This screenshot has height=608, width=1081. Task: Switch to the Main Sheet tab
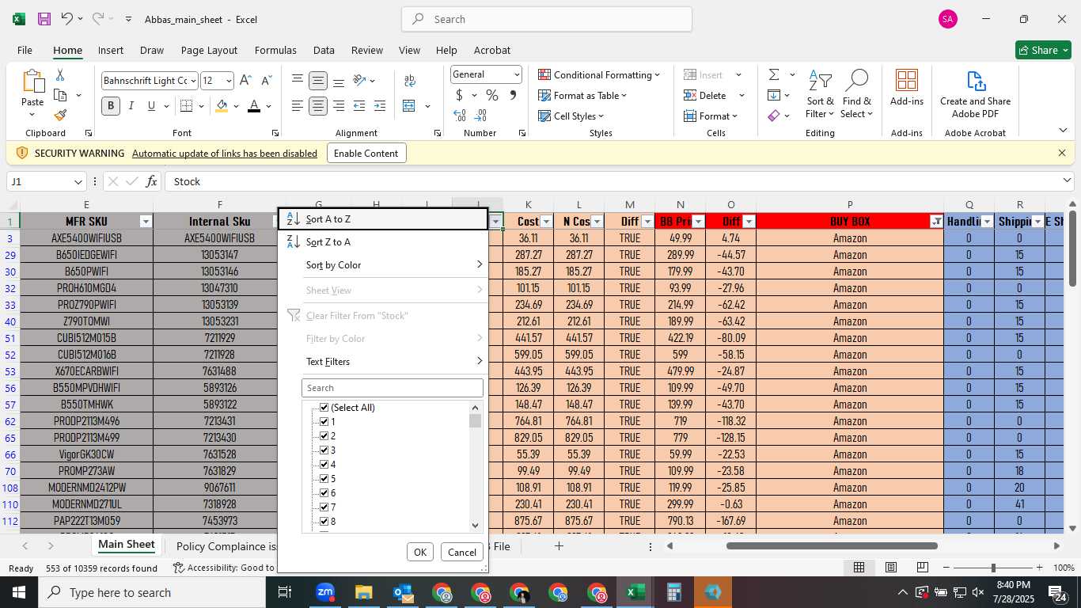(x=127, y=545)
